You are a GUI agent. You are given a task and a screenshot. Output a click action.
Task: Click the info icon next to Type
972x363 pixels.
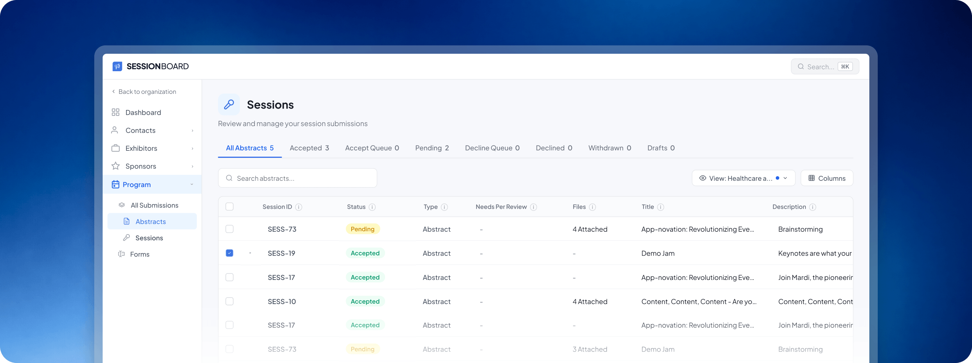click(x=444, y=207)
